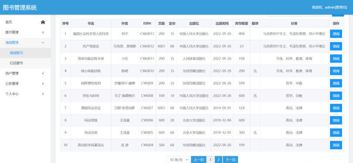Select the title 政治哲学名著译丛
Viewport: 353px width, 163px height.
coord(91,145)
